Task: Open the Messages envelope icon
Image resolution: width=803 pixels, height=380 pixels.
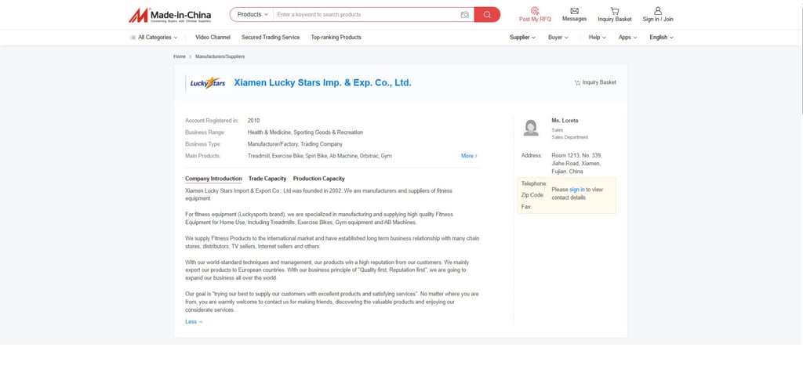Action: (x=574, y=14)
